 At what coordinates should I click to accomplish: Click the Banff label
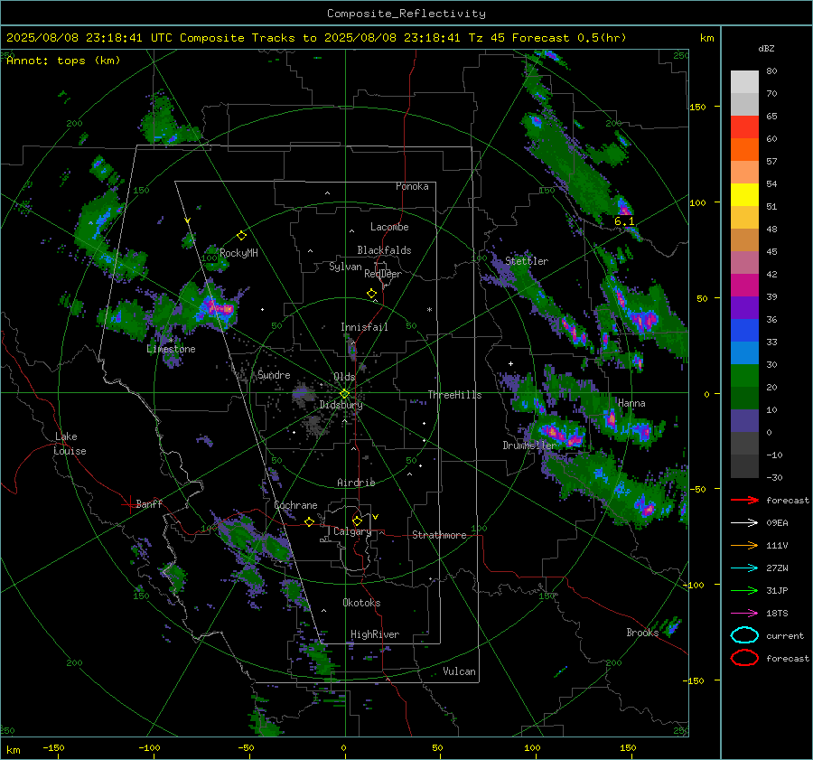(x=149, y=503)
